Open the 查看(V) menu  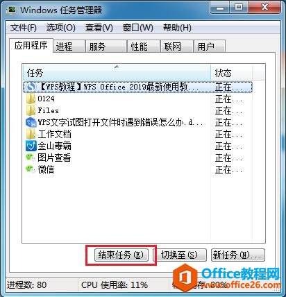99,28
